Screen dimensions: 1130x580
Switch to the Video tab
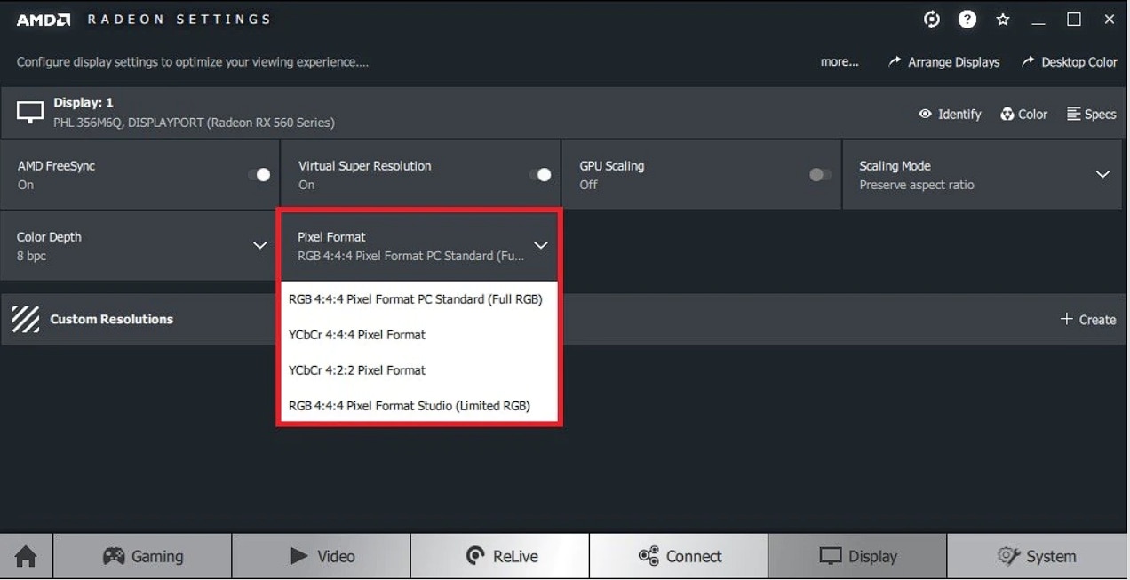coord(322,557)
